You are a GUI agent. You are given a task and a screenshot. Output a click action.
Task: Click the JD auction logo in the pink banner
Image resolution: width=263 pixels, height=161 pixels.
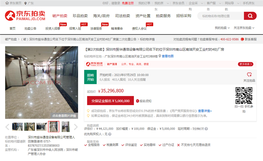pos(94,64)
